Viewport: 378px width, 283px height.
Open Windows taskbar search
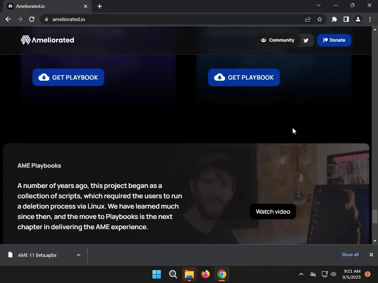(173, 274)
